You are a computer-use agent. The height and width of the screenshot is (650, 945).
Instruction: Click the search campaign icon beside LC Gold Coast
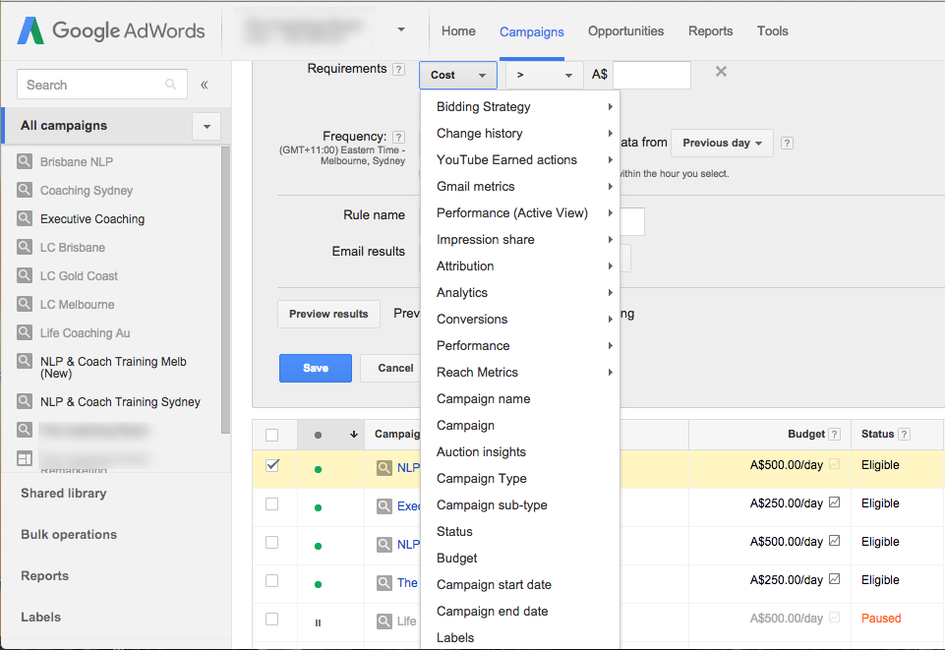[25, 275]
